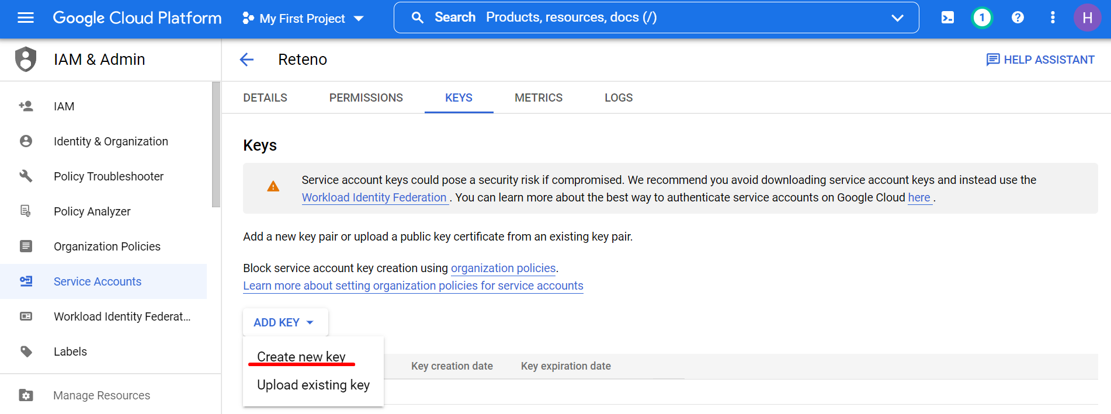The width and height of the screenshot is (1111, 414).
Task: Open the hamburger navigation menu
Action: 26,18
